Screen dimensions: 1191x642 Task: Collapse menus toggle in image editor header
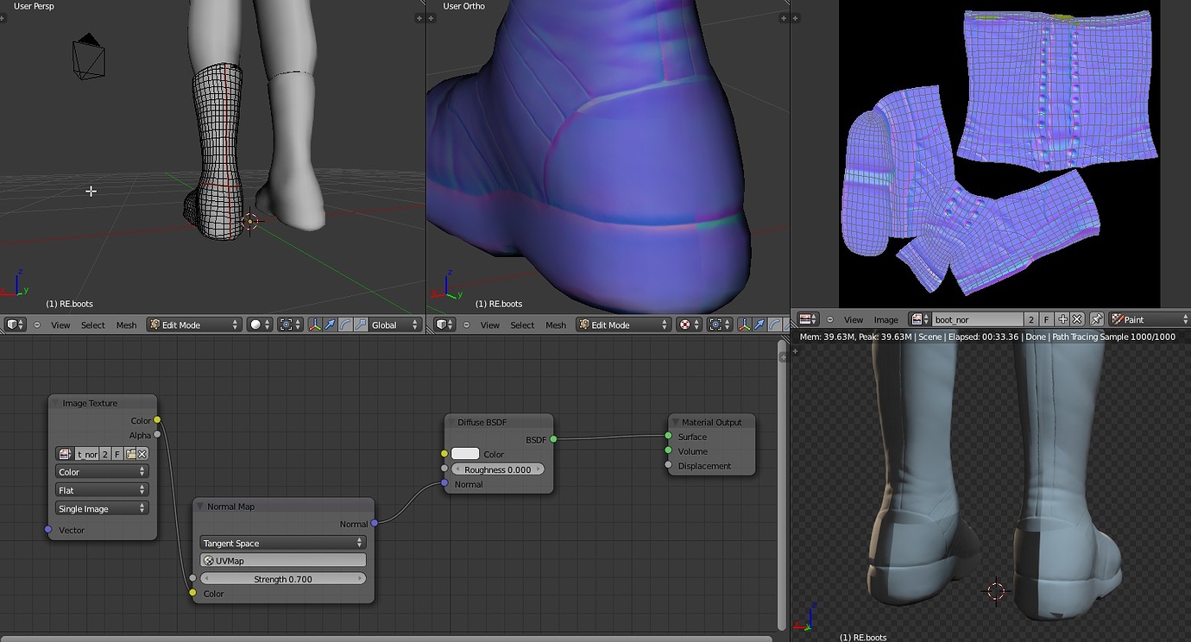(x=829, y=319)
